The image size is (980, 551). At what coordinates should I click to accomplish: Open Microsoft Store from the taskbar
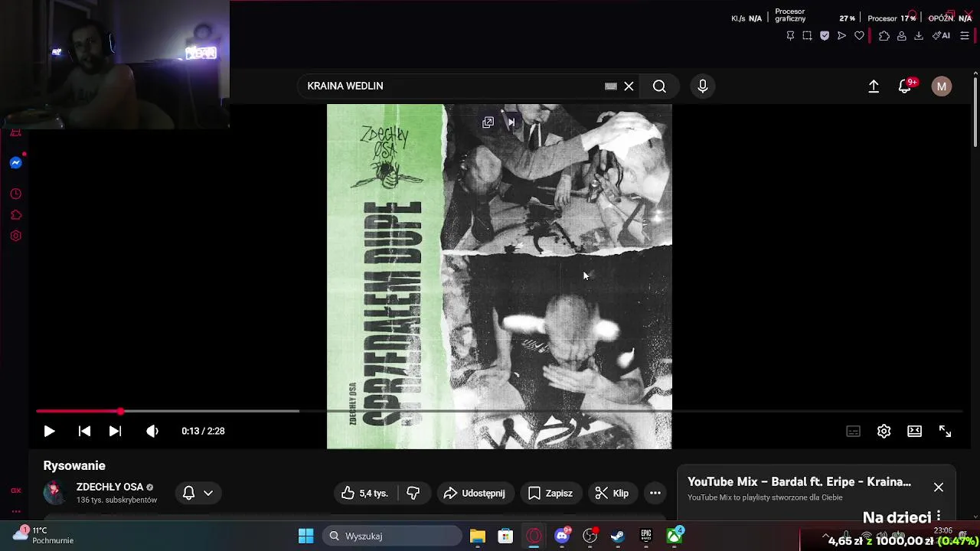[x=505, y=536]
